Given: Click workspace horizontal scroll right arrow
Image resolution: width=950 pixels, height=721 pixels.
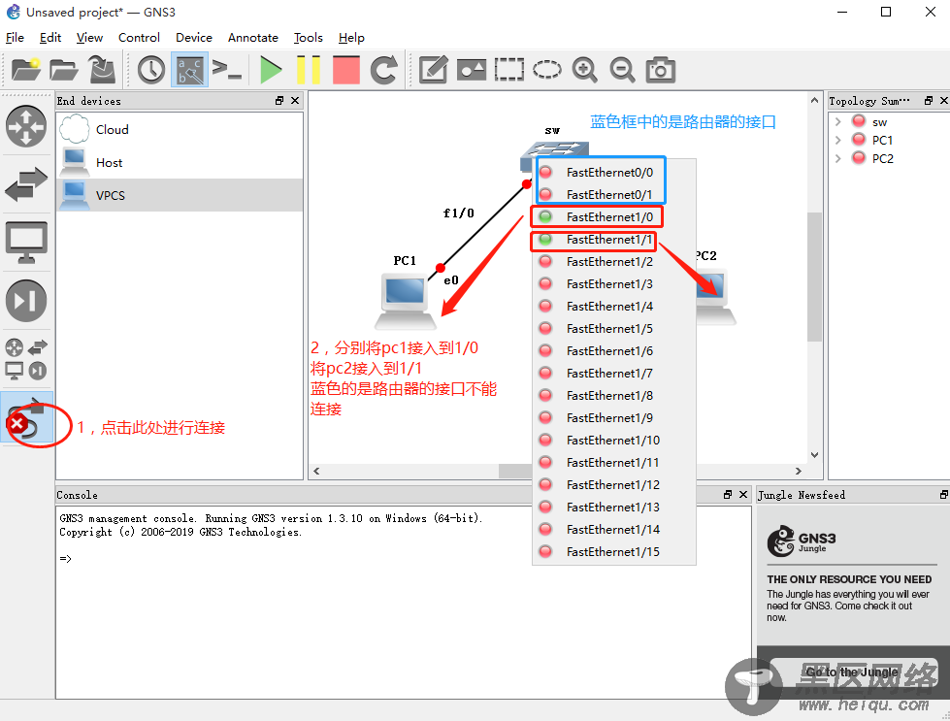Looking at the screenshot, I should 799,471.
